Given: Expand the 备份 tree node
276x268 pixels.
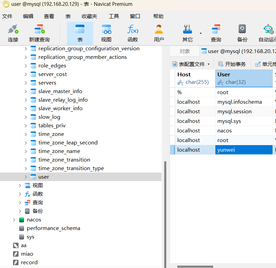Looking at the screenshot, I should 20,211.
